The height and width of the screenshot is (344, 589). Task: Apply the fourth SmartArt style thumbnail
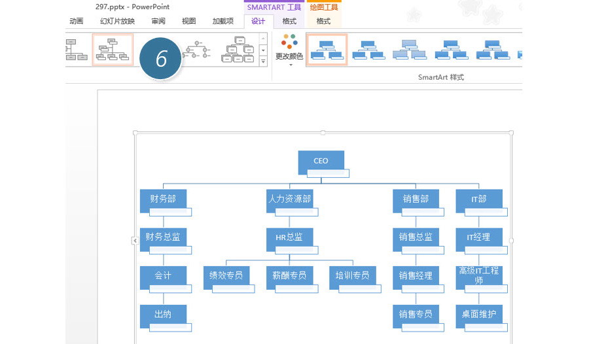click(450, 50)
